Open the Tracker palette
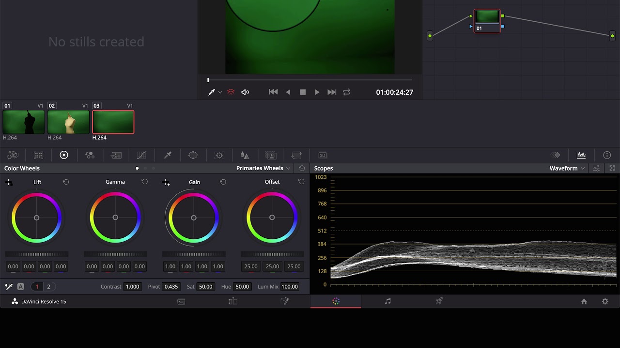 219,155
